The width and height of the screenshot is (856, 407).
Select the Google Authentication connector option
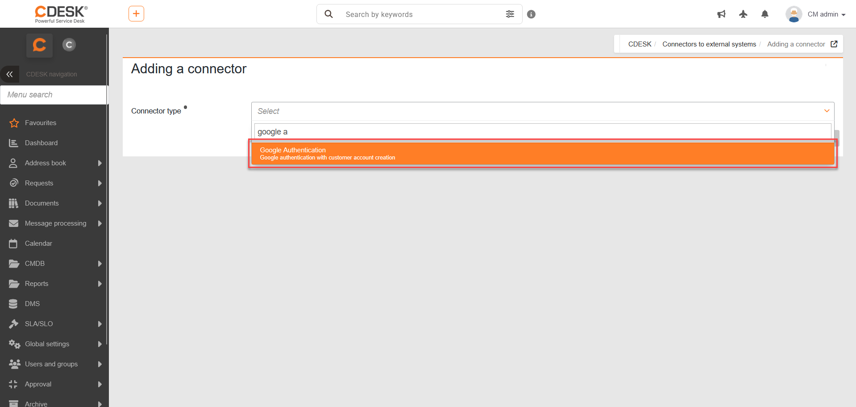[543, 153]
